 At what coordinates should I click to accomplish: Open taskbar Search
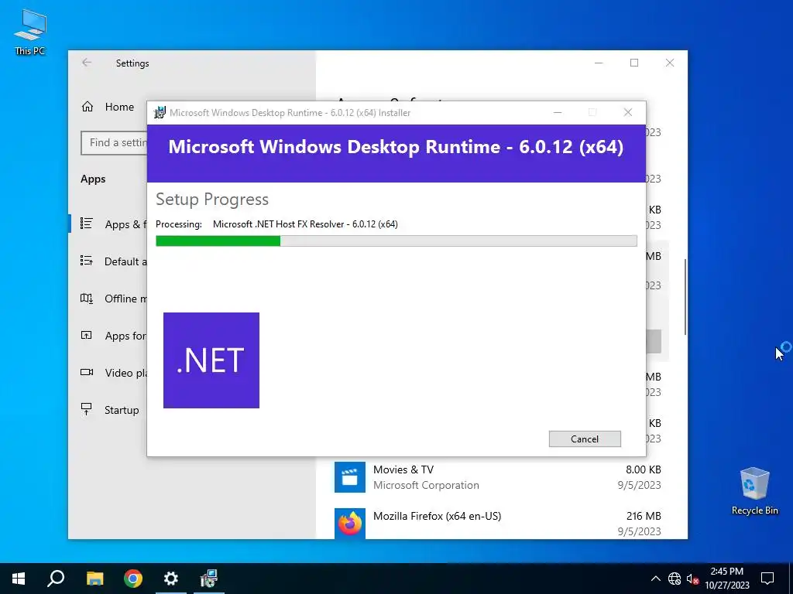click(56, 579)
